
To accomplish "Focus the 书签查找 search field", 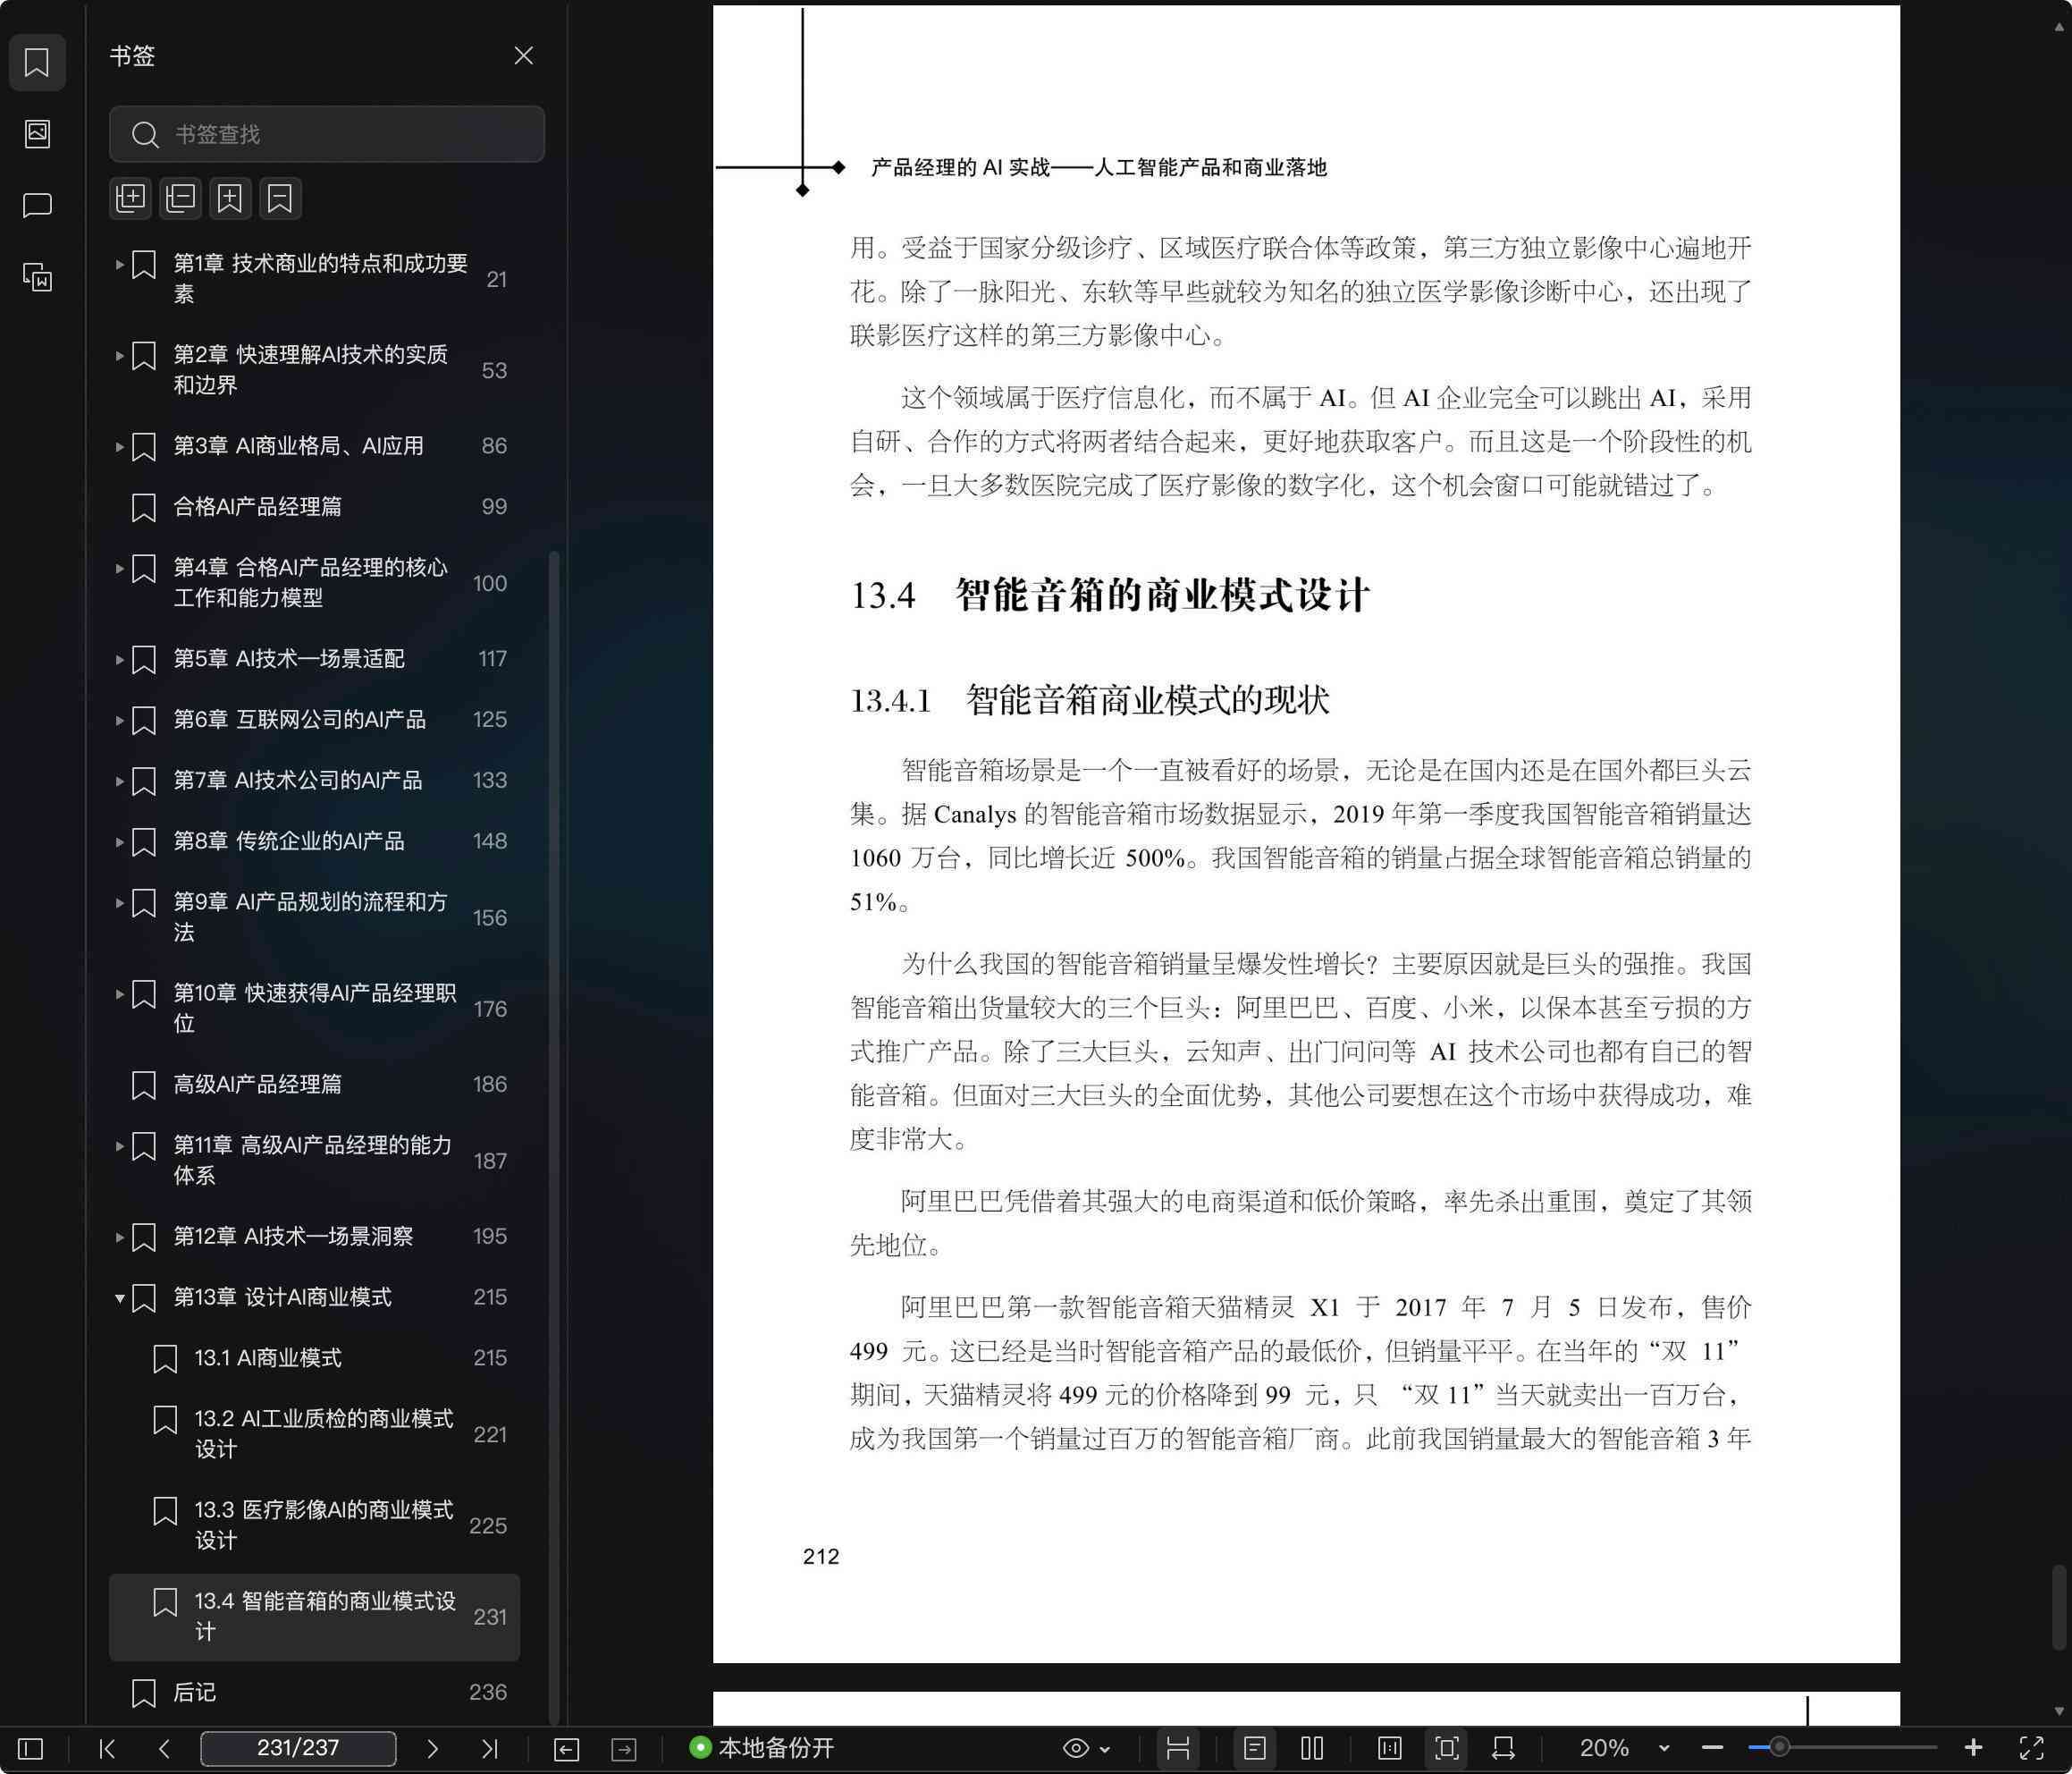I will (x=327, y=134).
